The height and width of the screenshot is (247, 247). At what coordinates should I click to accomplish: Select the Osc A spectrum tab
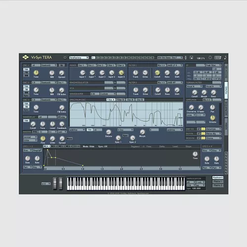coord(130,100)
